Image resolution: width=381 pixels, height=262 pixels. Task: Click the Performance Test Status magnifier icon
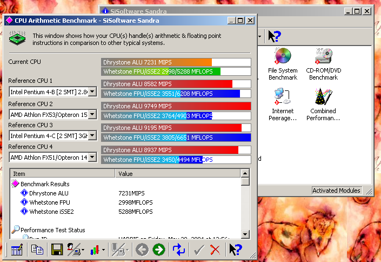tap(16, 229)
